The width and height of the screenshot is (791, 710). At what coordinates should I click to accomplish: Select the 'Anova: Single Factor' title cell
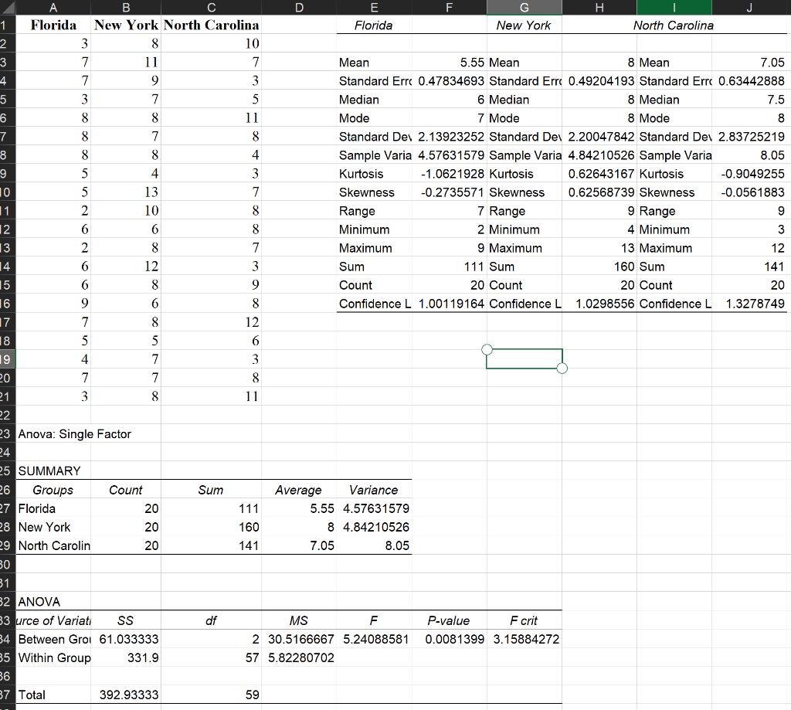pyautogui.click(x=75, y=434)
